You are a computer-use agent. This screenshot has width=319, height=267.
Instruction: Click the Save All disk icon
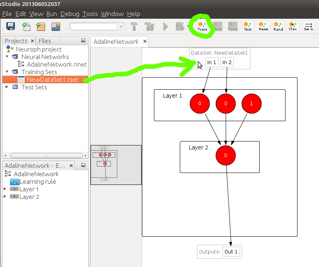(11, 27)
